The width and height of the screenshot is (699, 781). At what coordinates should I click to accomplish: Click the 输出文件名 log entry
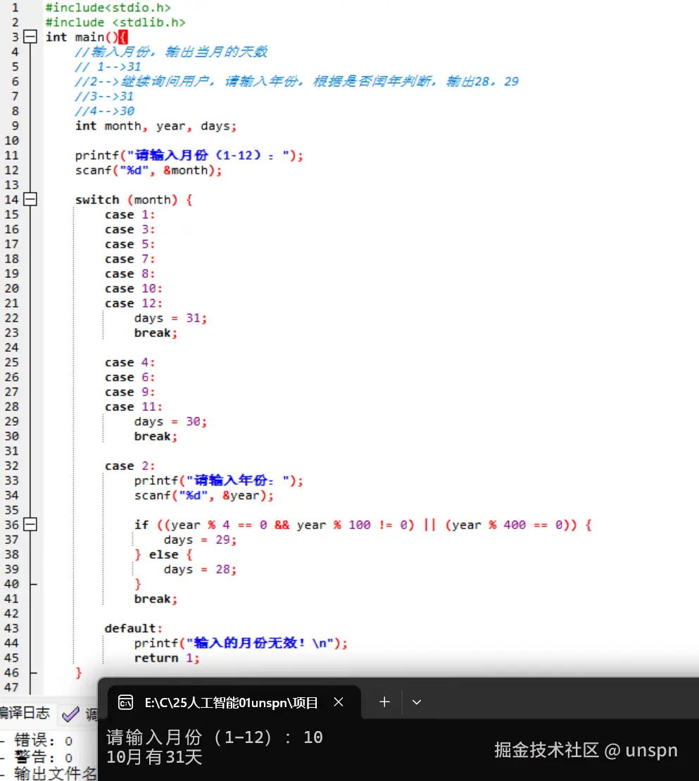56,773
